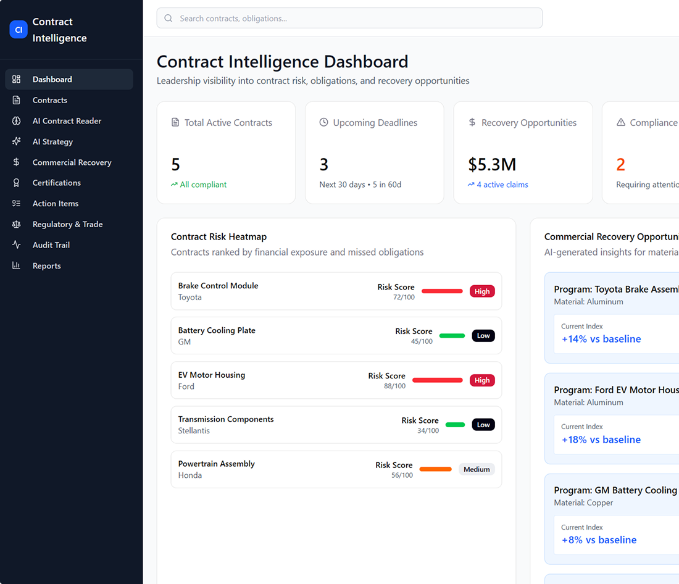
Task: Select Certifications in the sidebar
Action: 69,183
